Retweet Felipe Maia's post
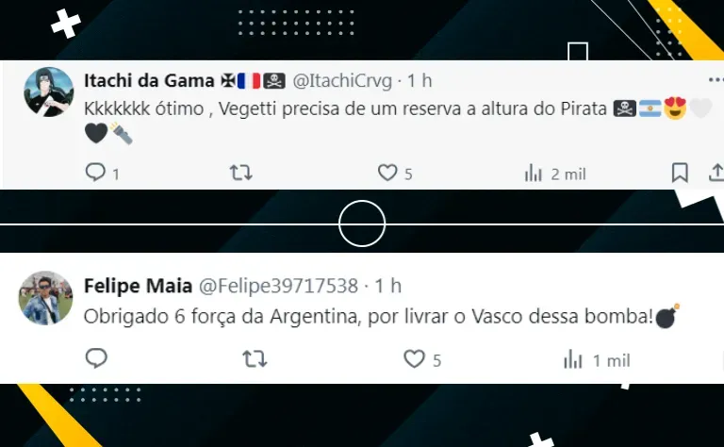The width and height of the screenshot is (724, 447). pyautogui.click(x=255, y=358)
